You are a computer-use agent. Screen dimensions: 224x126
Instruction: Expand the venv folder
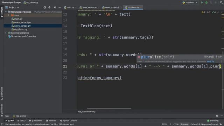[9, 15]
